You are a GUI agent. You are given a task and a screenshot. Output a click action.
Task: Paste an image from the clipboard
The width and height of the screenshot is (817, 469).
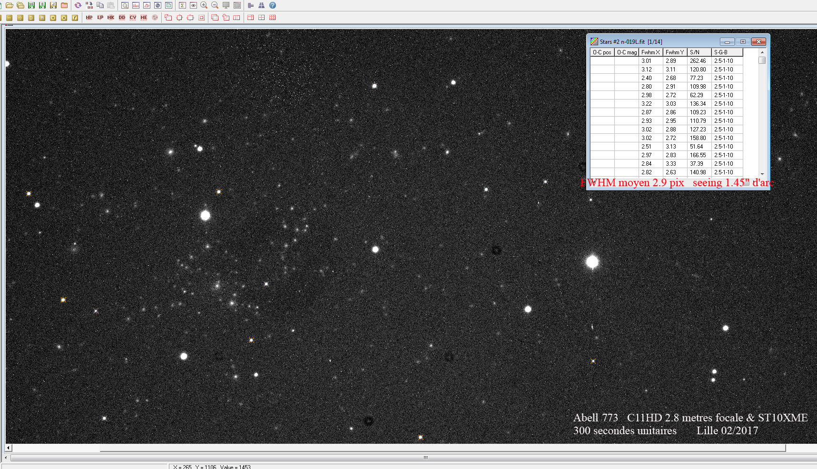(x=111, y=5)
